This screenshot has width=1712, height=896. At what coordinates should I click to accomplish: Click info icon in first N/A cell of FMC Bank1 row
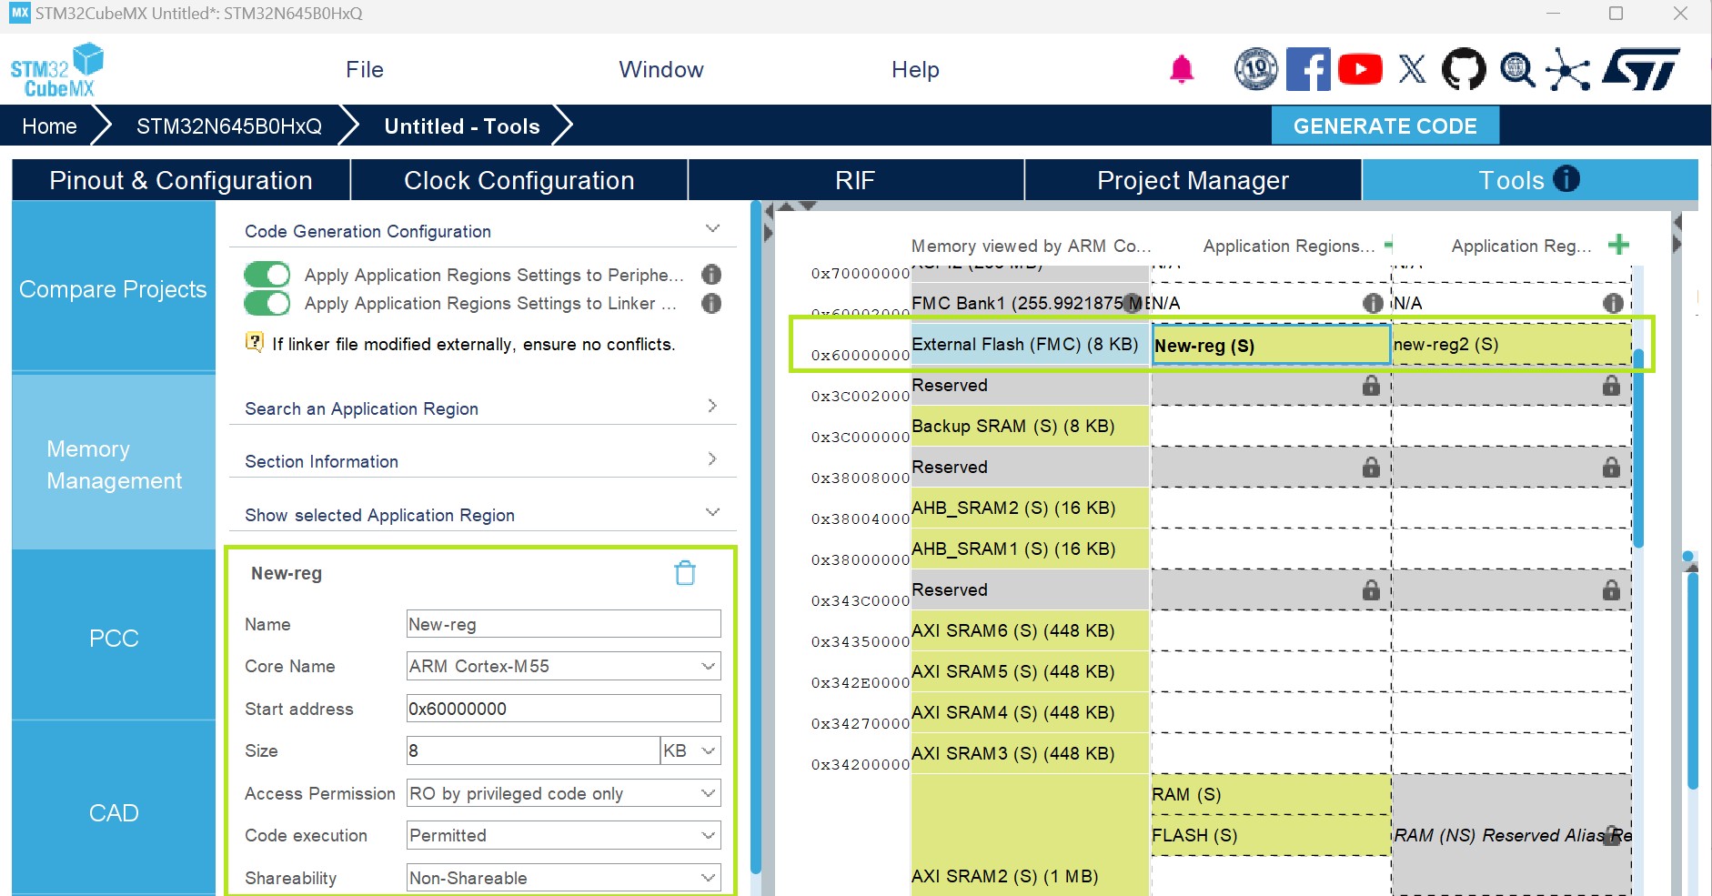(x=1373, y=303)
